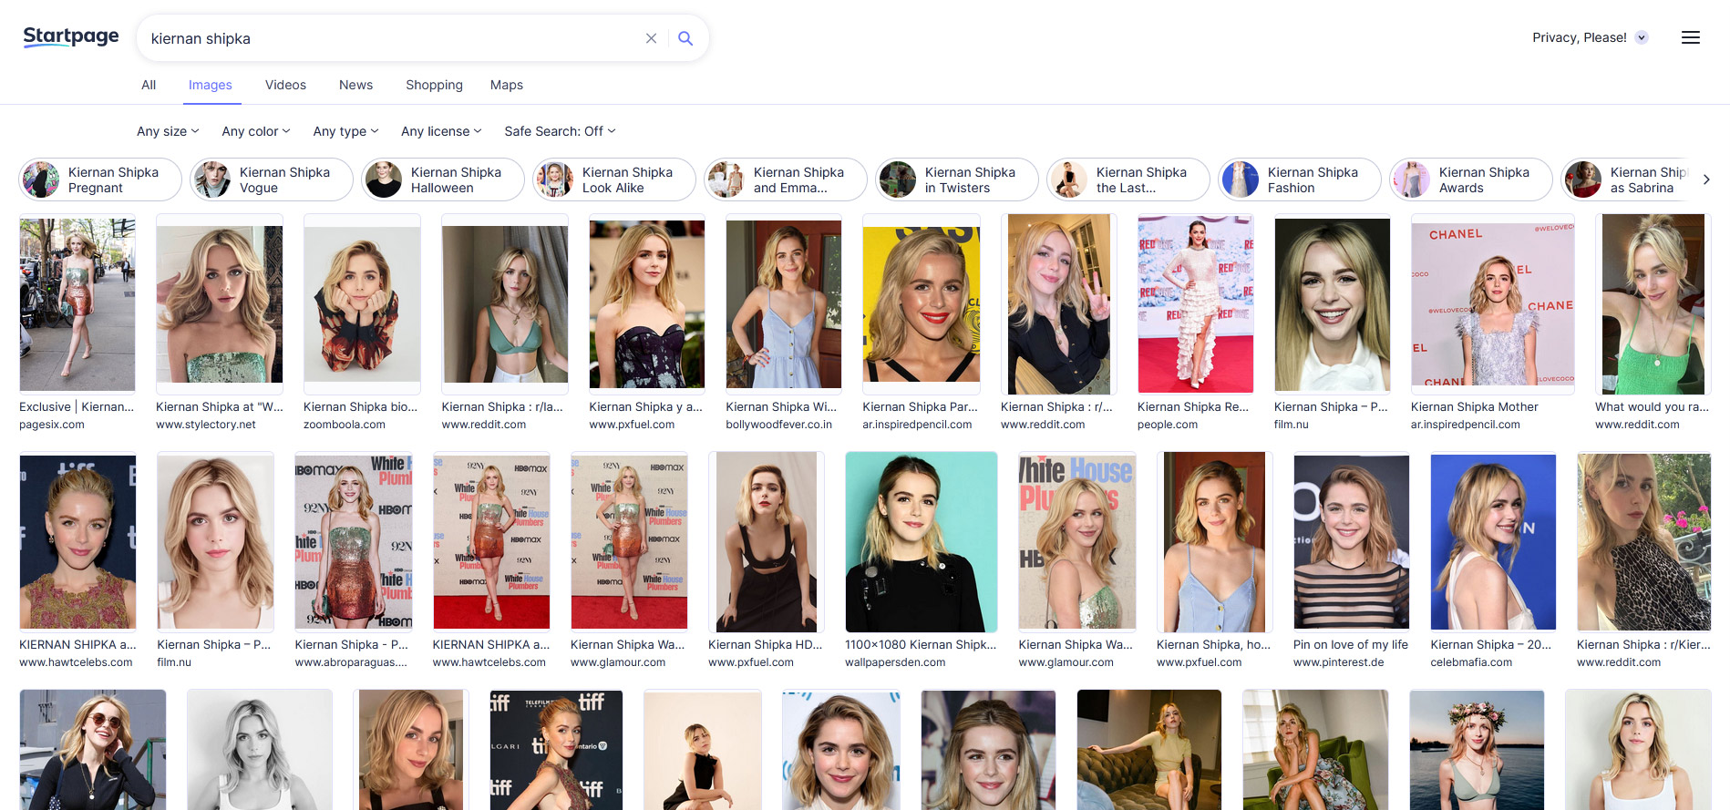This screenshot has width=1730, height=810.
Task: Switch to the All tab
Action: [149, 85]
